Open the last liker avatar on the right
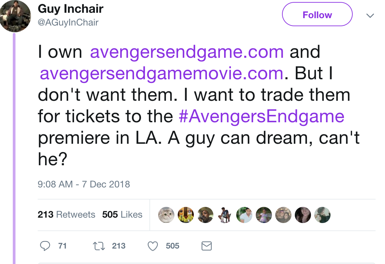This screenshot has width=385, height=264. 322,215
